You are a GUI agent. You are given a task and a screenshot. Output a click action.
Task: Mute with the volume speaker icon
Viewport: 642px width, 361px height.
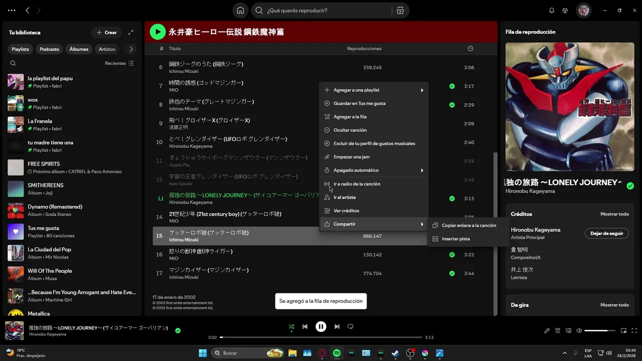tap(579, 331)
